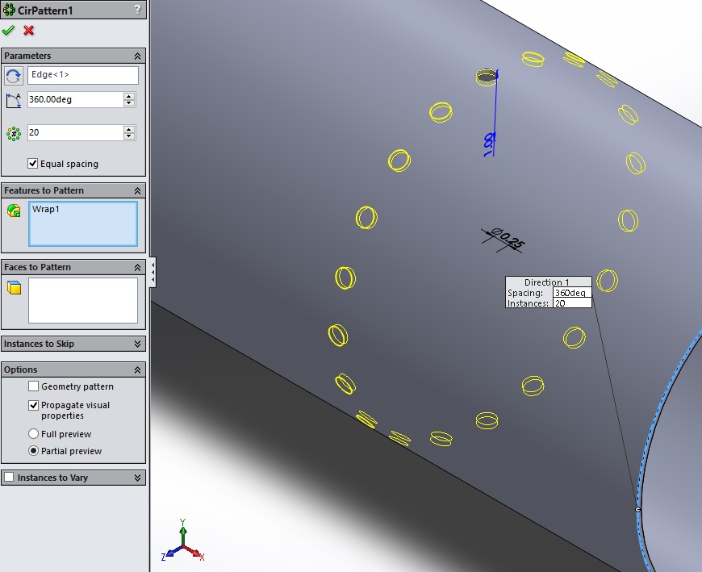Image resolution: width=702 pixels, height=572 pixels.
Task: Collapse the Options section
Action: coord(137,370)
